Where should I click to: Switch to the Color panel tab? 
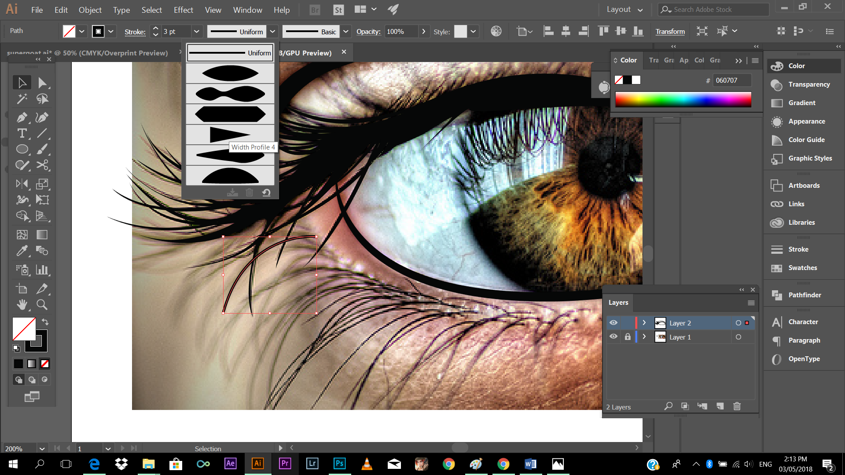(628, 60)
